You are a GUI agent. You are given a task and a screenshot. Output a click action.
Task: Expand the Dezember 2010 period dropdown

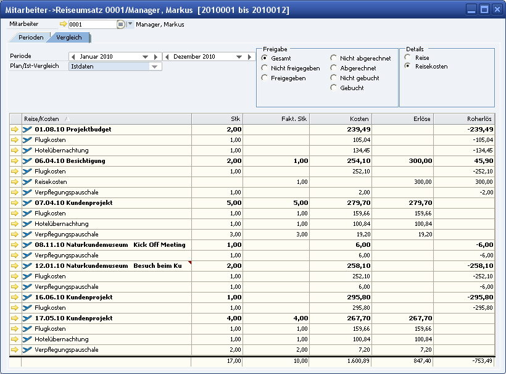click(x=240, y=57)
